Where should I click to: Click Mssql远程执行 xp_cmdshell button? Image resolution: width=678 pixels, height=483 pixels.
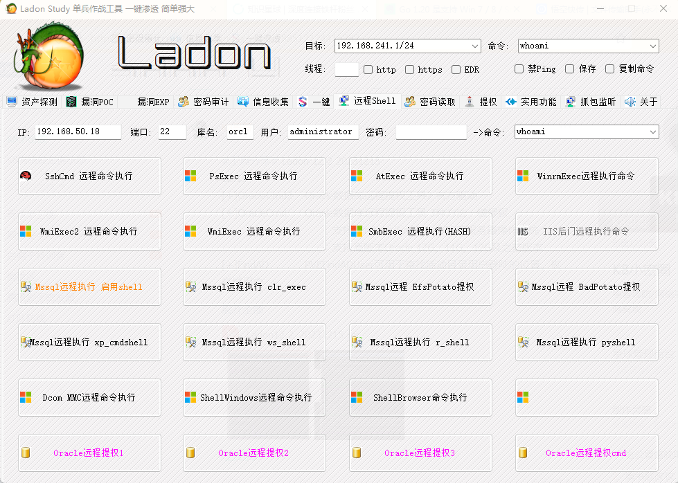click(x=89, y=342)
